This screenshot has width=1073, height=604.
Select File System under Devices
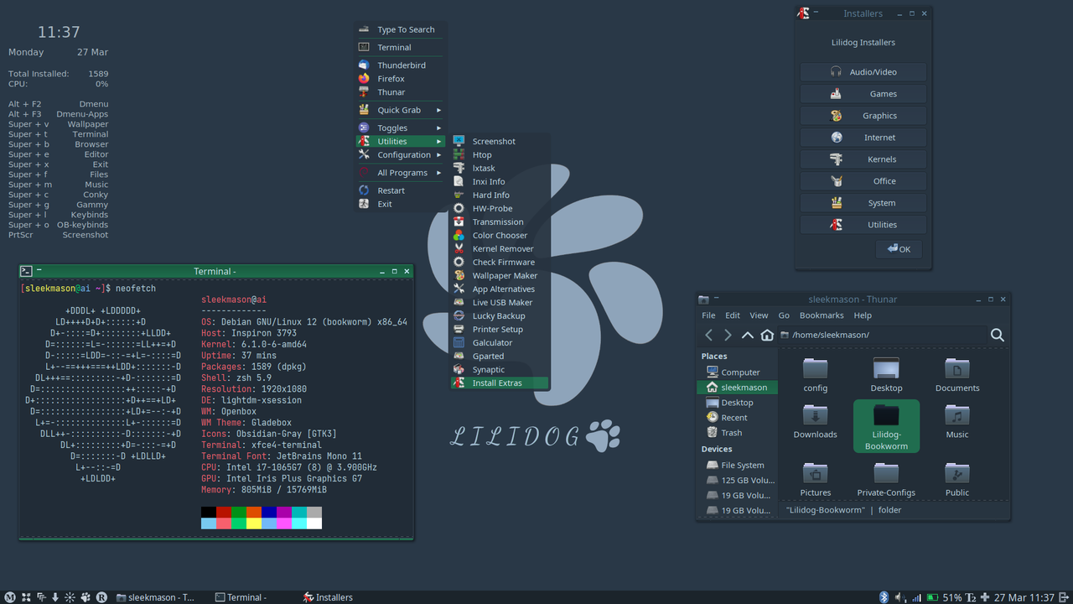pyautogui.click(x=737, y=465)
